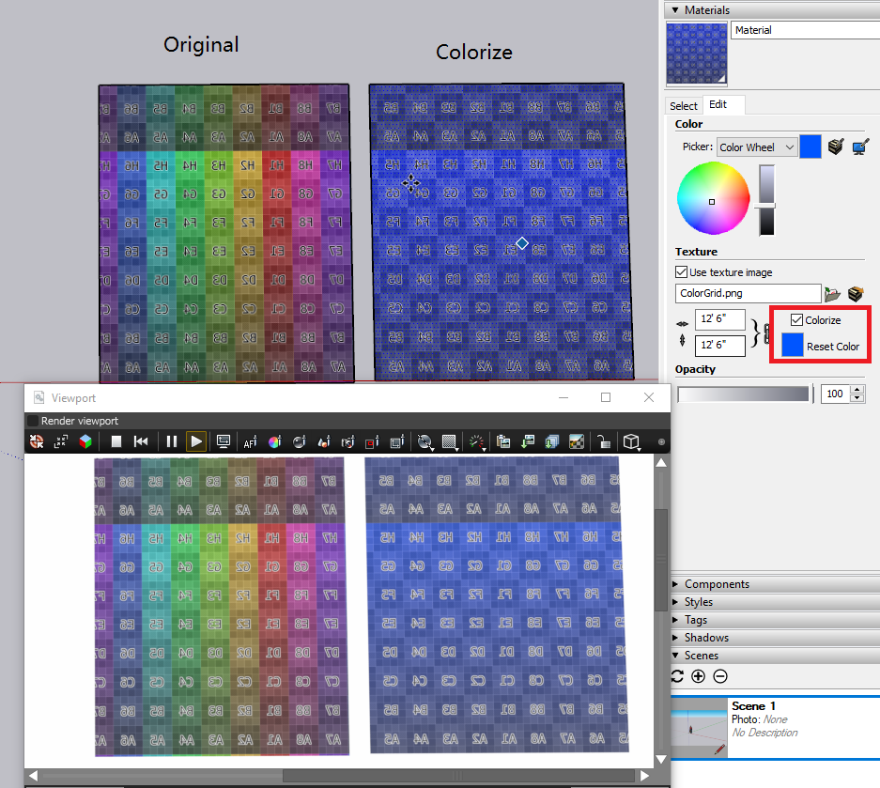Open the clay render mode dropdown icon
Screen dimensions: 880x788
pos(425,442)
